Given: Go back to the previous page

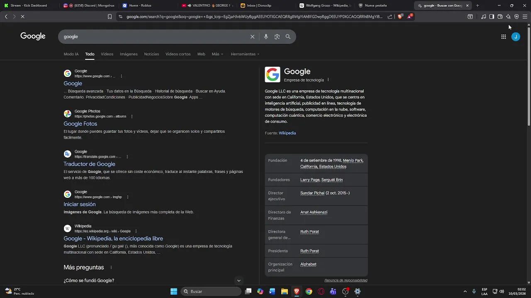Looking at the screenshot, I should point(6,17).
